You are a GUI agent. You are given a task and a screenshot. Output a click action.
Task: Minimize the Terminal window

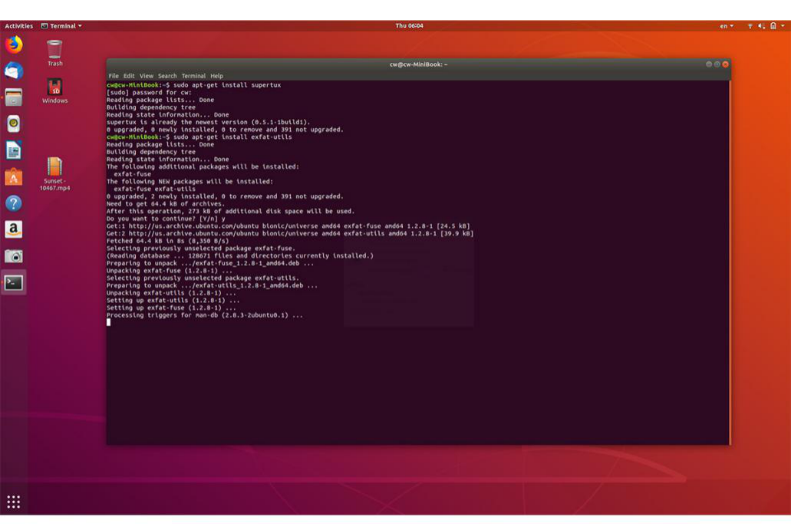(709, 64)
